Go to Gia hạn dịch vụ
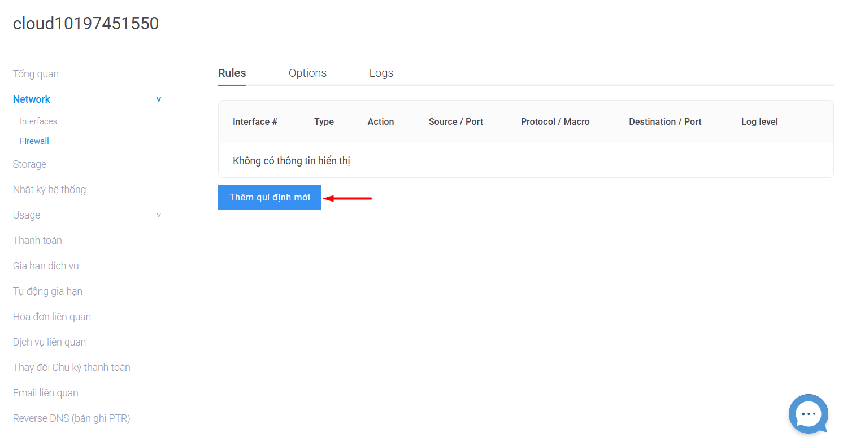This screenshot has height=441, width=843. tap(46, 266)
